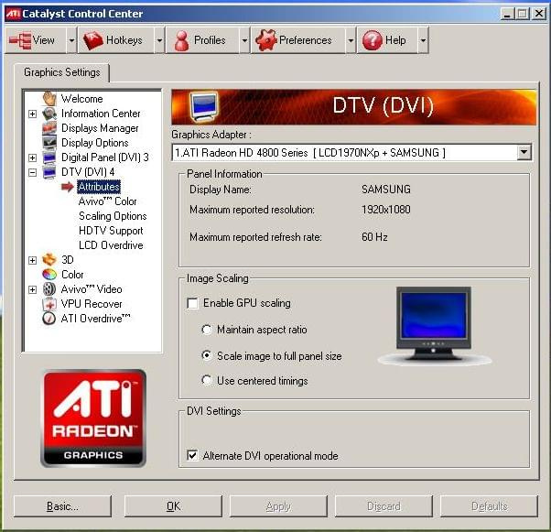Viewport: 551px width, 532px height.
Task: Click the Help question mark icon
Action: [373, 40]
